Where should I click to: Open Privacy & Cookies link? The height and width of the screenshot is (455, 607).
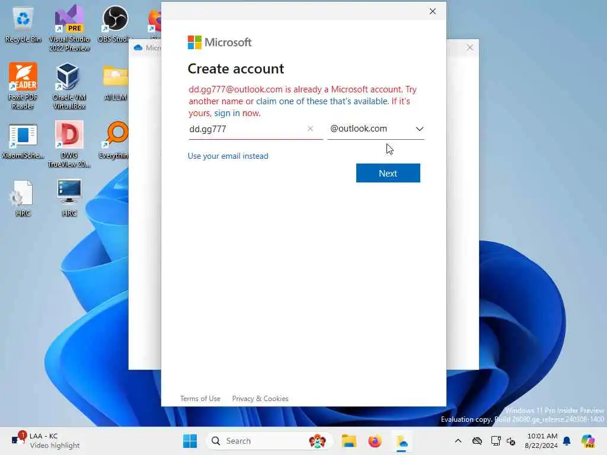click(x=260, y=399)
